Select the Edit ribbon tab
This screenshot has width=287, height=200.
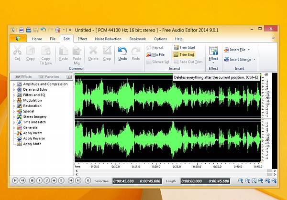(66, 39)
